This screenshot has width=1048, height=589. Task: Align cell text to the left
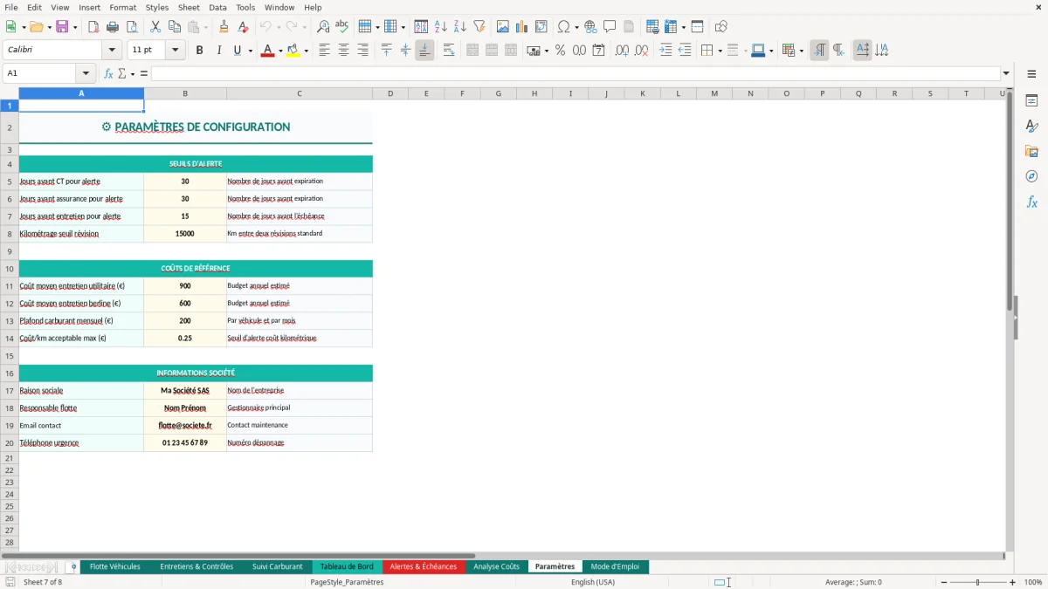pos(324,51)
